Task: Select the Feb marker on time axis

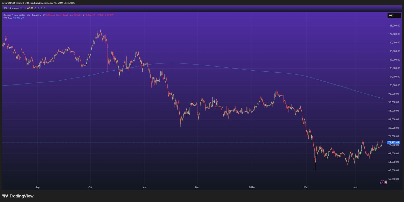Action: point(306,187)
